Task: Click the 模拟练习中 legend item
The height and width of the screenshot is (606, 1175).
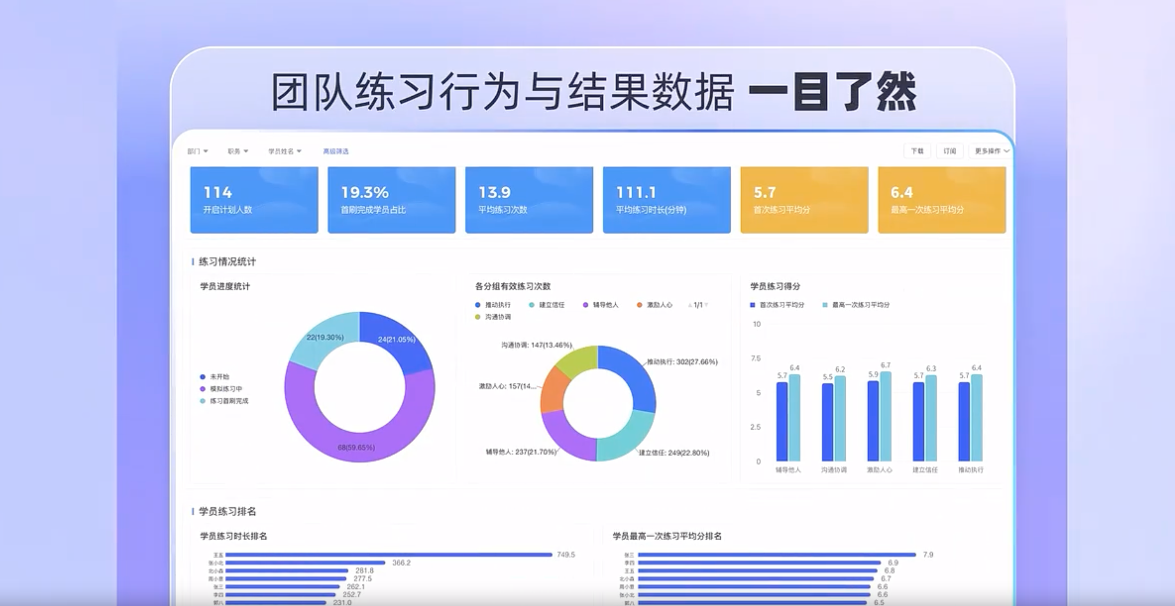Action: 224,389
